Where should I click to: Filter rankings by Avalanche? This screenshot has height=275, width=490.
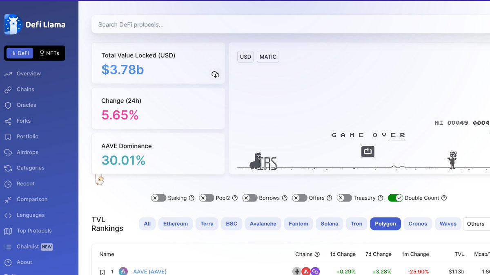click(263, 224)
